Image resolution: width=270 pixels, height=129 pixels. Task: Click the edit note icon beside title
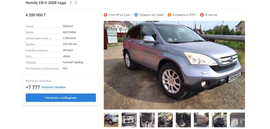click(x=76, y=3)
